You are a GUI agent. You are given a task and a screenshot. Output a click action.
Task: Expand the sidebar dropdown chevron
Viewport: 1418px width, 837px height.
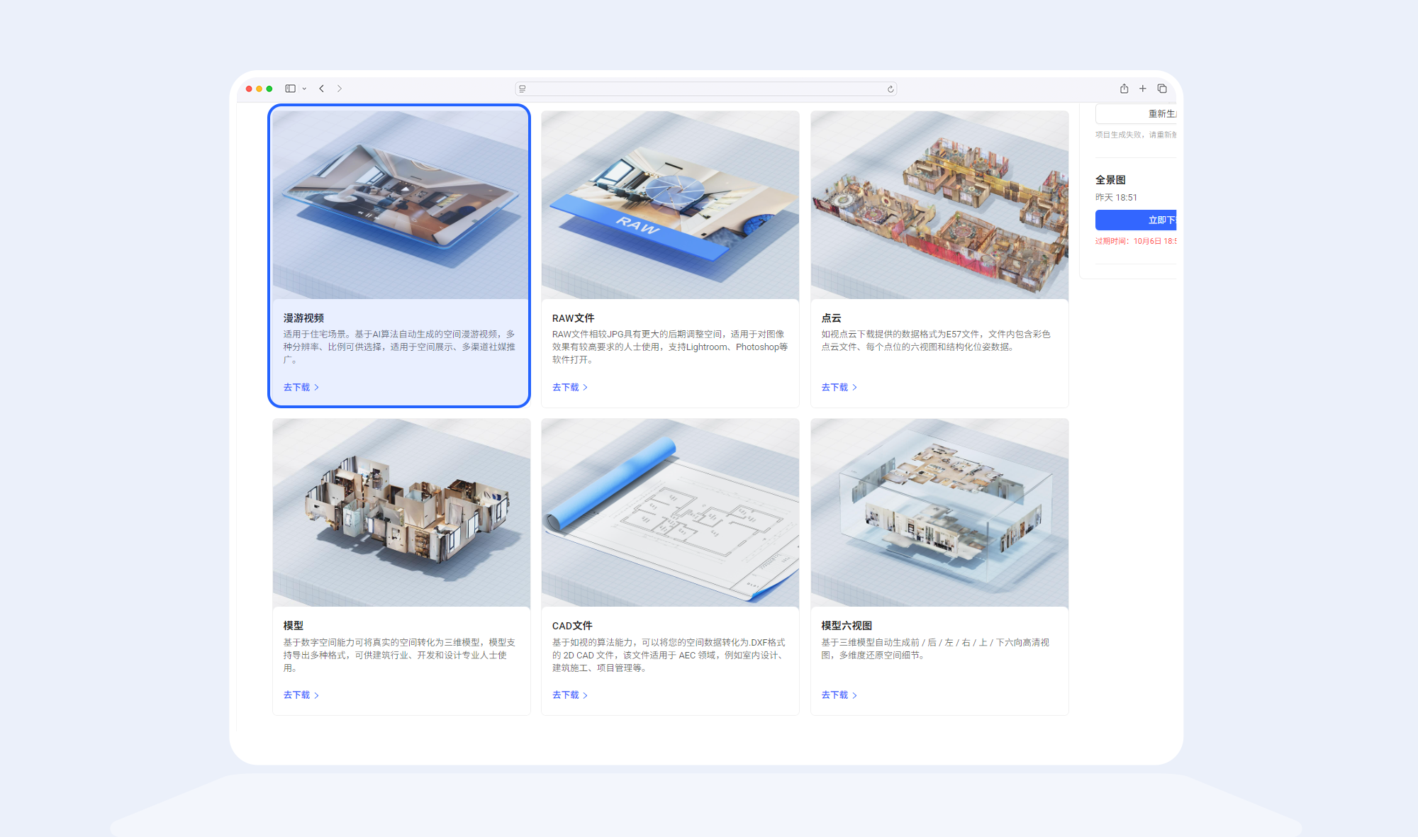coord(304,89)
